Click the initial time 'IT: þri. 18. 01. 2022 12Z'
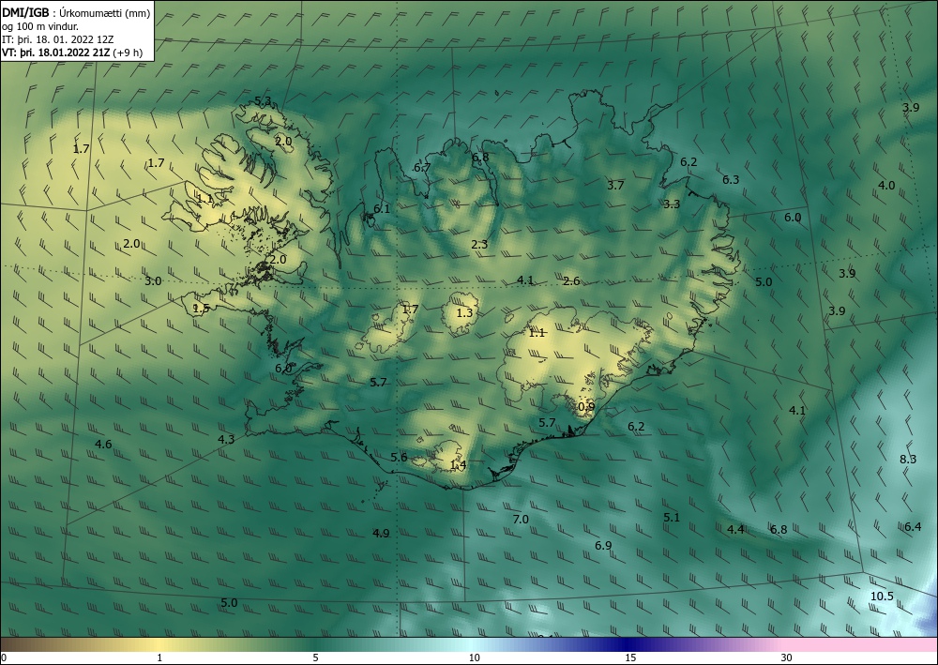938x665 pixels. (58, 39)
